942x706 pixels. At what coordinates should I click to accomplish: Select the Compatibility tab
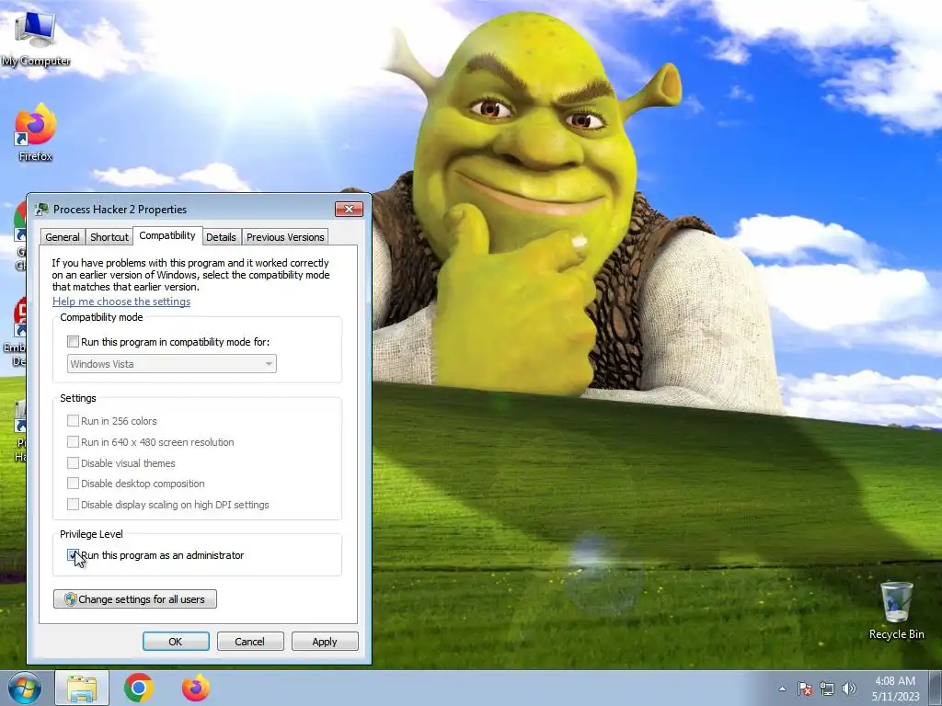tap(167, 235)
